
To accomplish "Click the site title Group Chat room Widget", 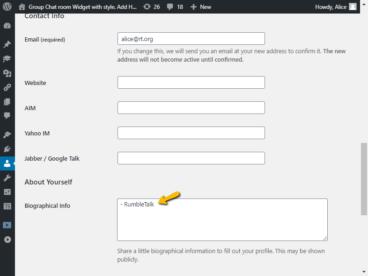I will 82,7.
